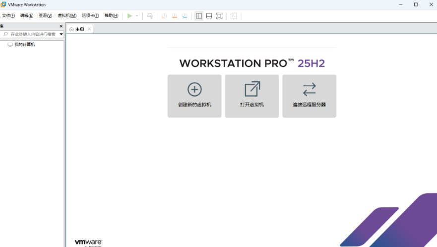Toggle the library sidebar view icon

click(x=199, y=16)
